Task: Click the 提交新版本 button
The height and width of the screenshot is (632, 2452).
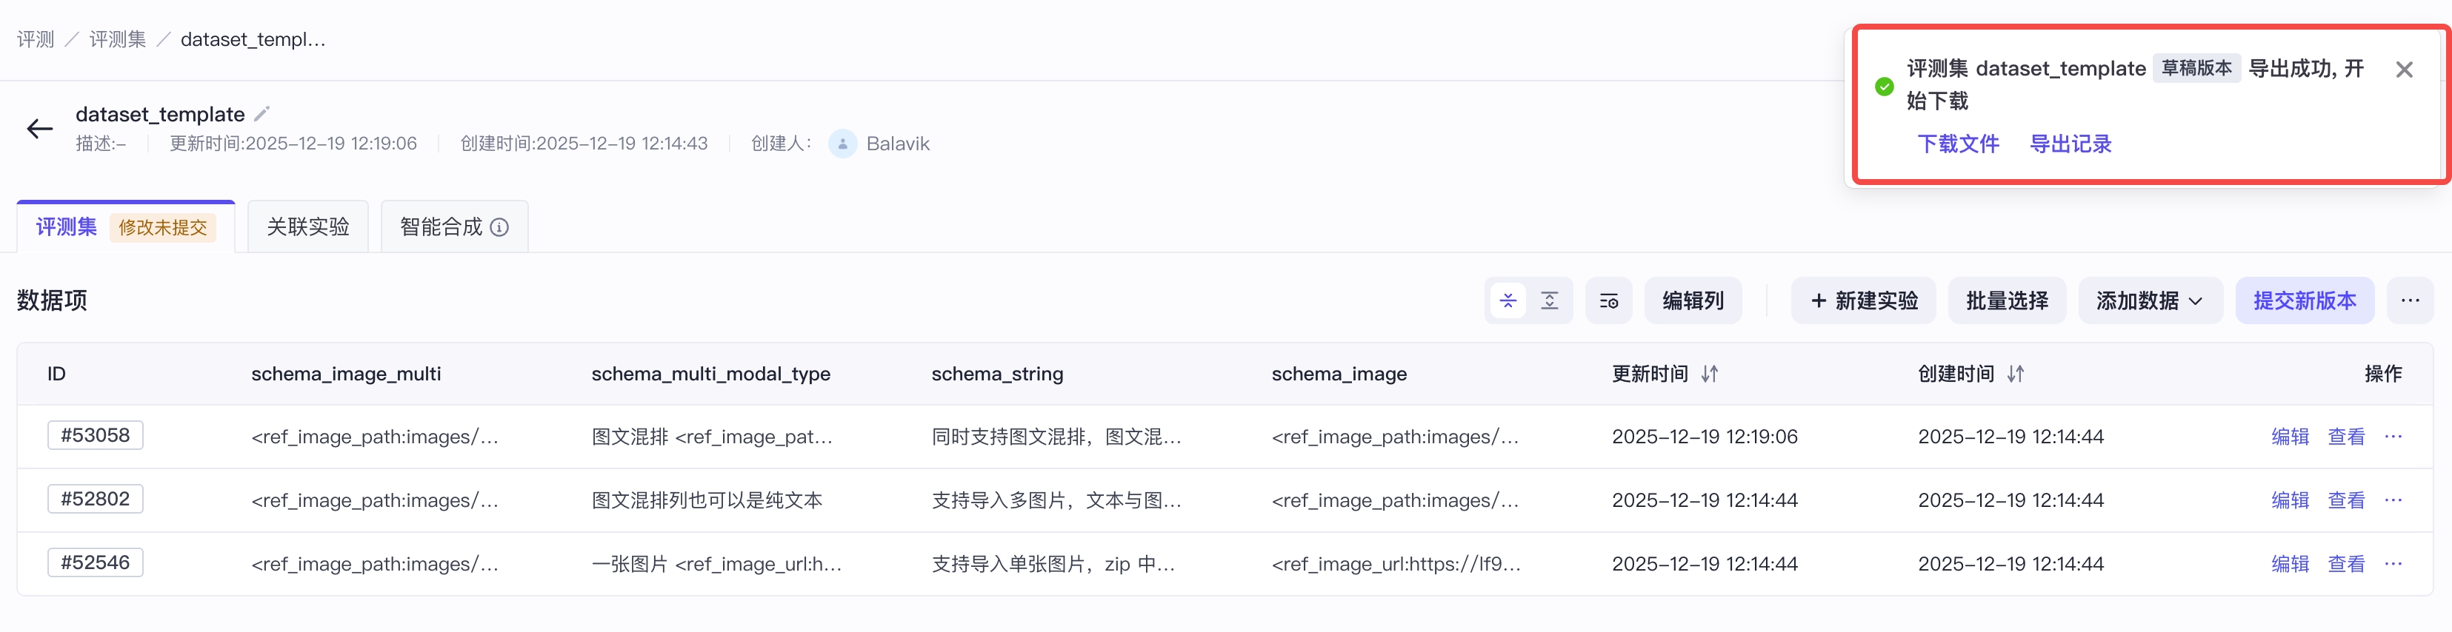Action: (2305, 301)
